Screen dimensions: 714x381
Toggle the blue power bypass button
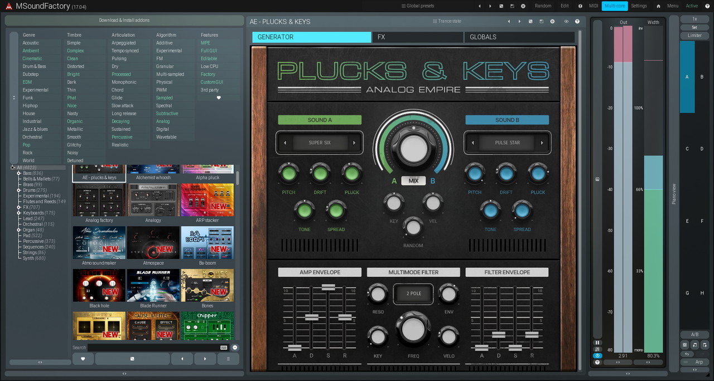click(597, 355)
